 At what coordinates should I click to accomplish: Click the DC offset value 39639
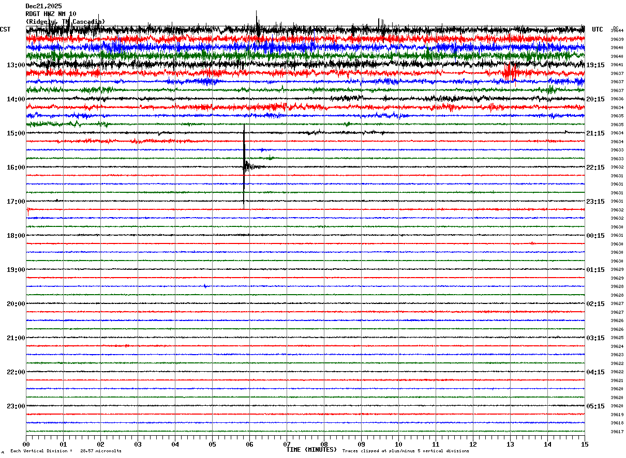[x=617, y=39]
